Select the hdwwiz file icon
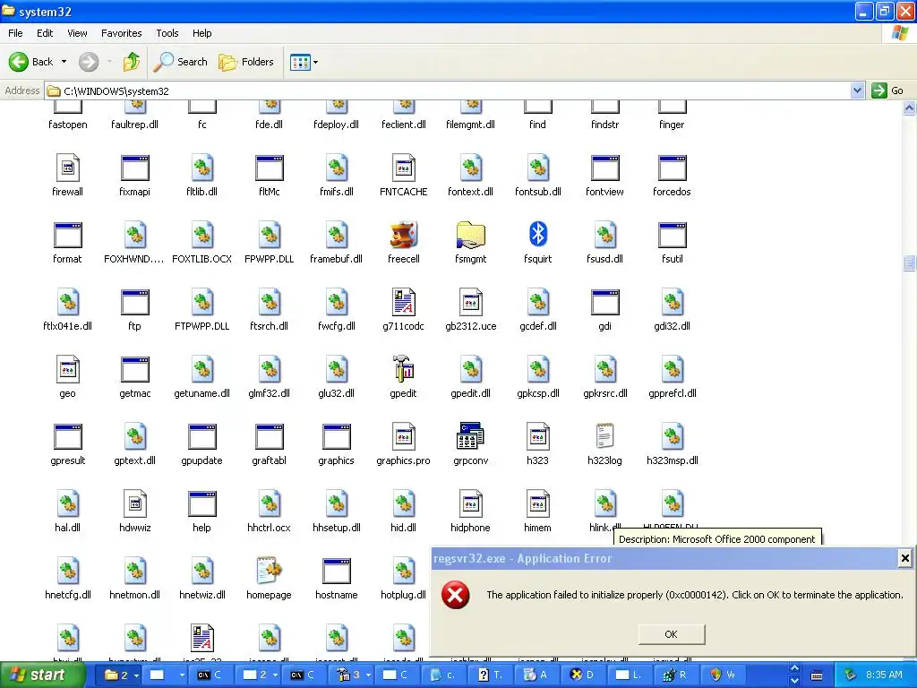Viewport: 917px width, 688px height. [x=135, y=503]
